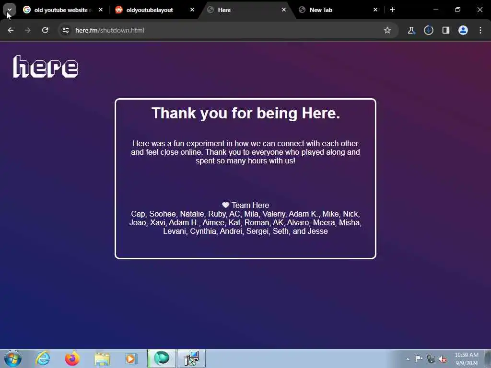
Task: Close the Here tab
Action: (x=284, y=10)
